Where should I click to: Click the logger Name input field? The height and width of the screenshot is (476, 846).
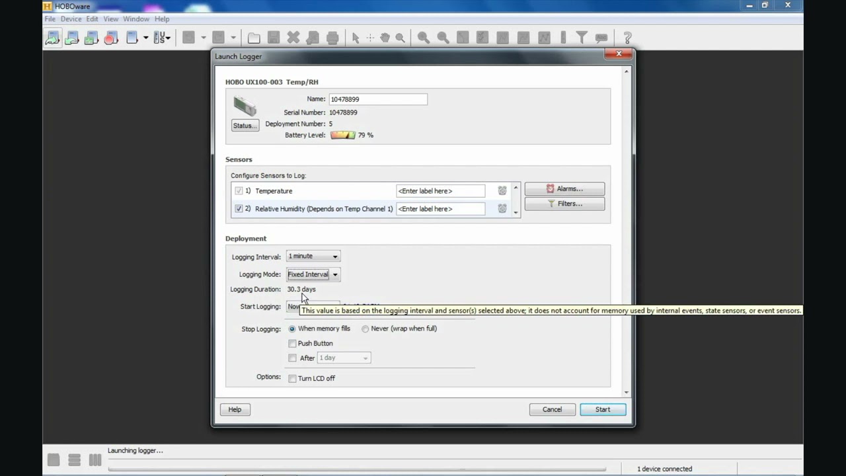(x=377, y=99)
